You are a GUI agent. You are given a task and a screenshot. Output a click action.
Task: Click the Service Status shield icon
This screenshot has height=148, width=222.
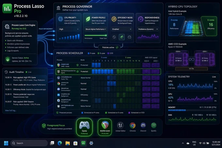[x=8, y=59]
